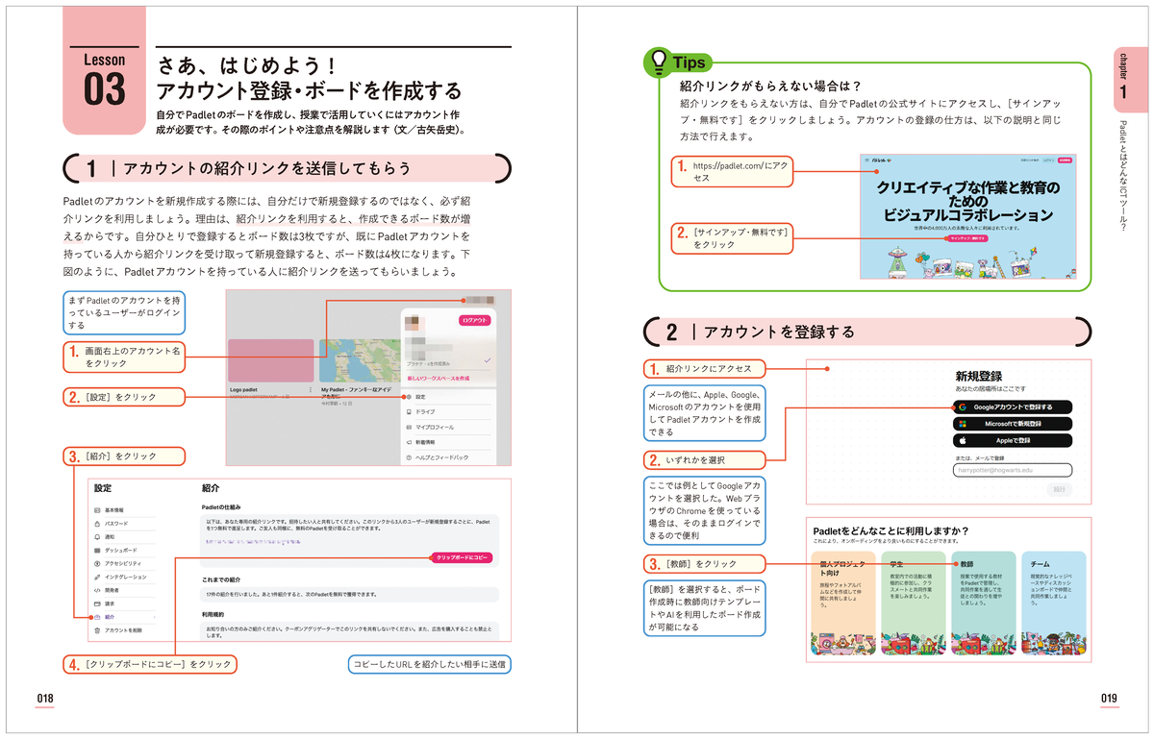Select インテグレーション in the settings sidebar
The height and width of the screenshot is (739, 1154).
click(x=125, y=578)
